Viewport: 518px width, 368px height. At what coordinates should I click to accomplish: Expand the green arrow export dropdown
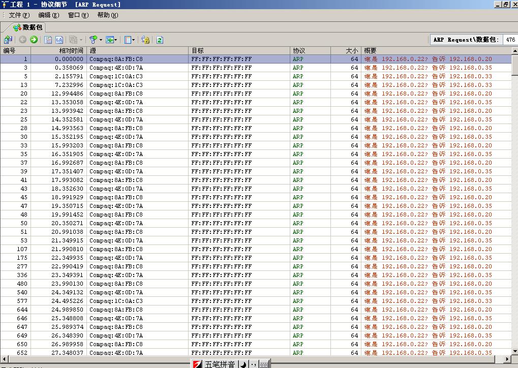[x=116, y=40]
